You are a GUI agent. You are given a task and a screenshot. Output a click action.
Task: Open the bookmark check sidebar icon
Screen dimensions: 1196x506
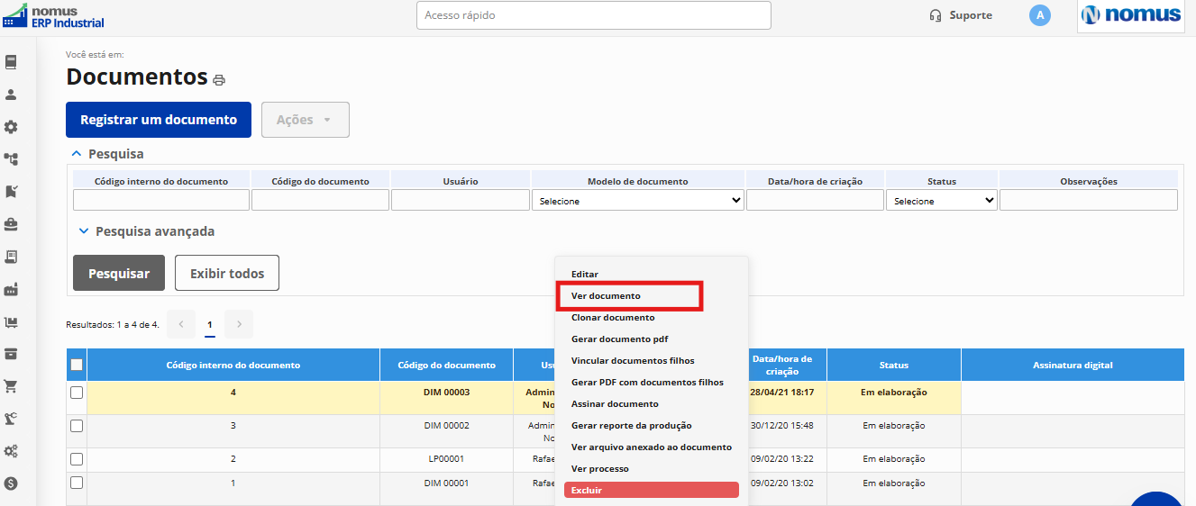(12, 192)
